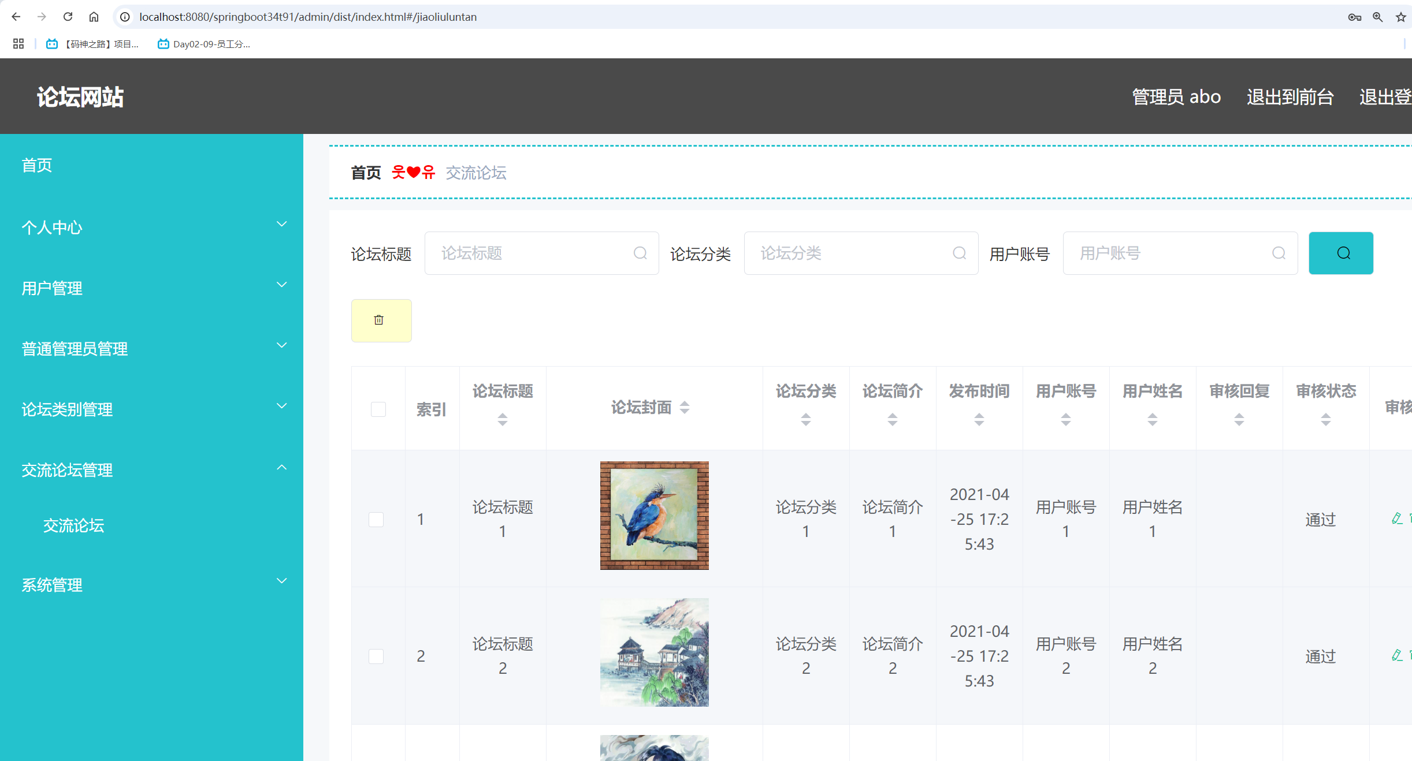
Task: Sort by the 论坛标题 column arrows
Action: point(502,420)
